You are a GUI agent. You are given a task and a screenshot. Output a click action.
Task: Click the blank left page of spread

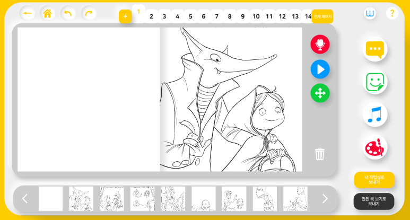coord(89,100)
